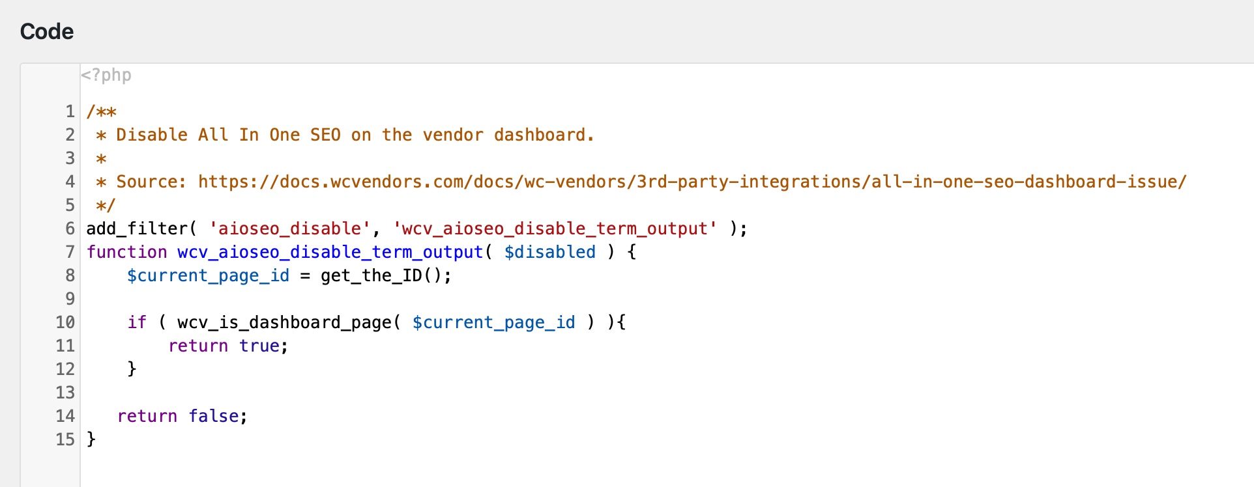Click 'return false;' statement
1254x487 pixels.
pyautogui.click(x=182, y=416)
